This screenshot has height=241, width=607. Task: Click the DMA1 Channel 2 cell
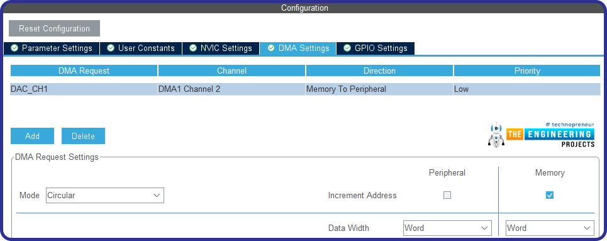[231, 89]
